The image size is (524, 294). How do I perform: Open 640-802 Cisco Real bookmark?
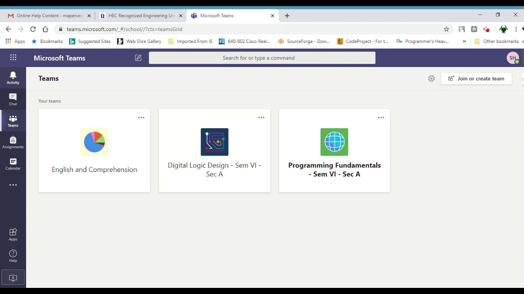244,41
